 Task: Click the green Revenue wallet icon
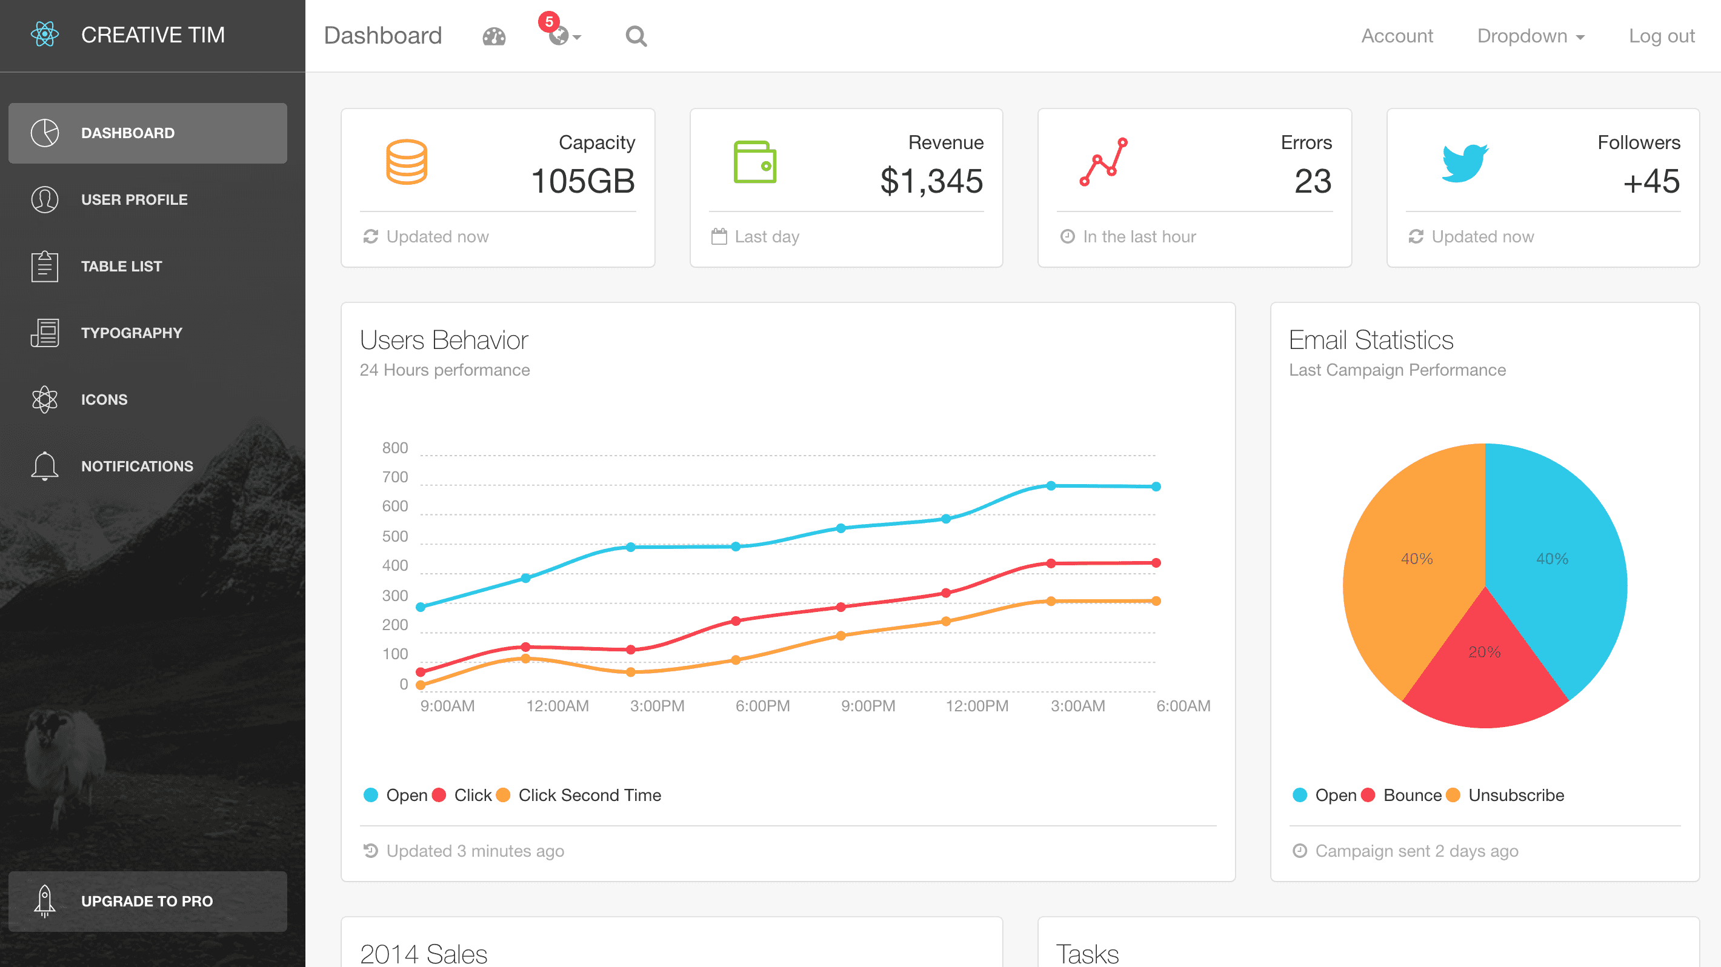pos(755,162)
